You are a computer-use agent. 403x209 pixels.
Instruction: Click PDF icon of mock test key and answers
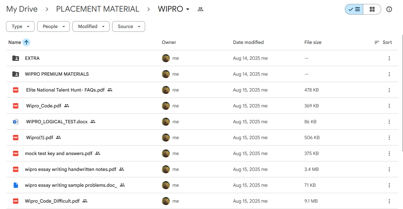(x=16, y=153)
